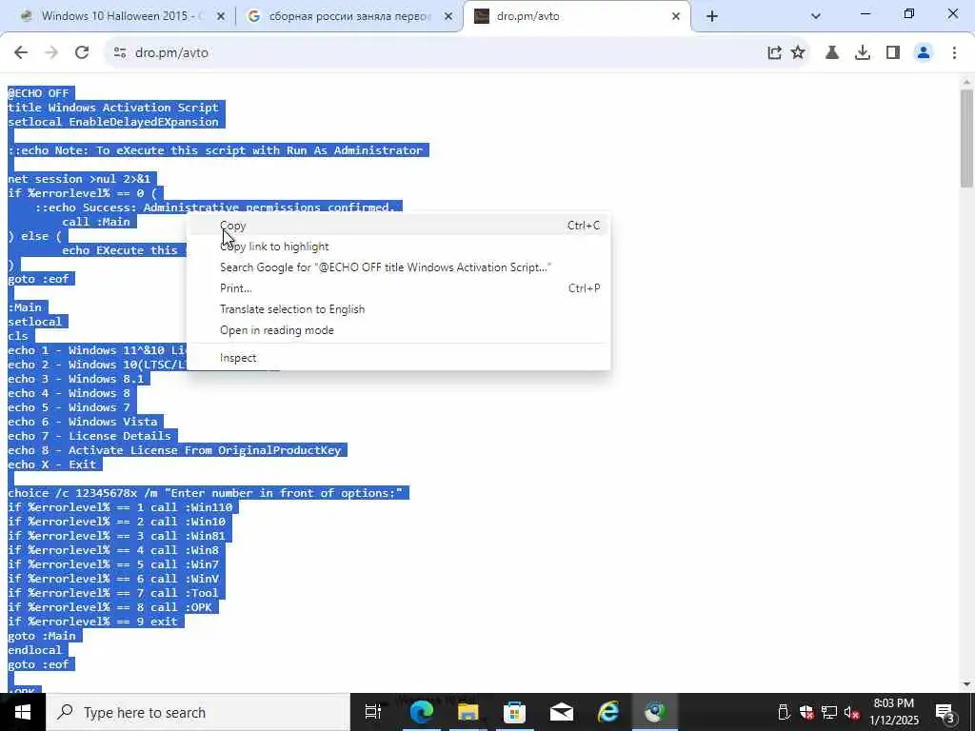Click the page vertical scrollbar thumb

[x=966, y=138]
